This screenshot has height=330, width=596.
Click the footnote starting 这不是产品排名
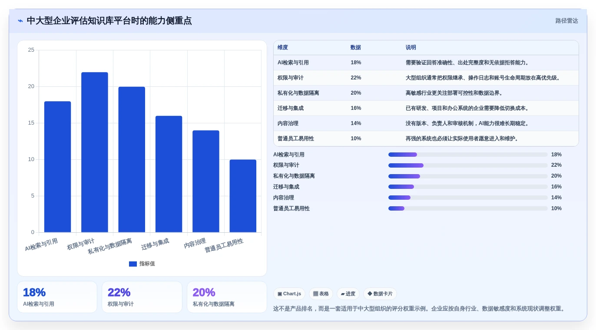coord(420,309)
